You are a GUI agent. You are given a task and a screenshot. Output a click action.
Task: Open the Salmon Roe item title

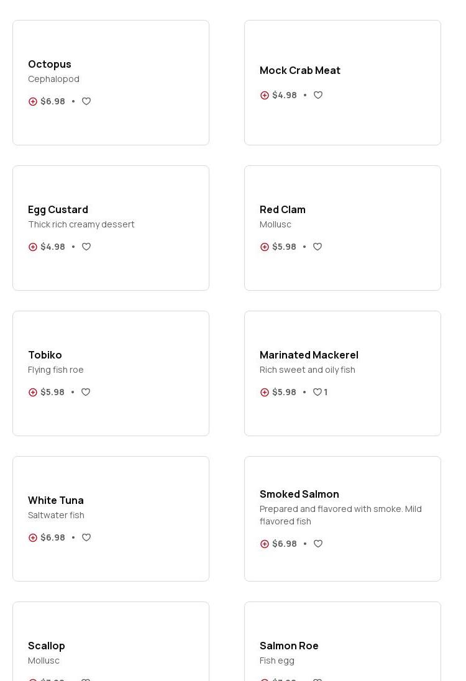coord(289,646)
